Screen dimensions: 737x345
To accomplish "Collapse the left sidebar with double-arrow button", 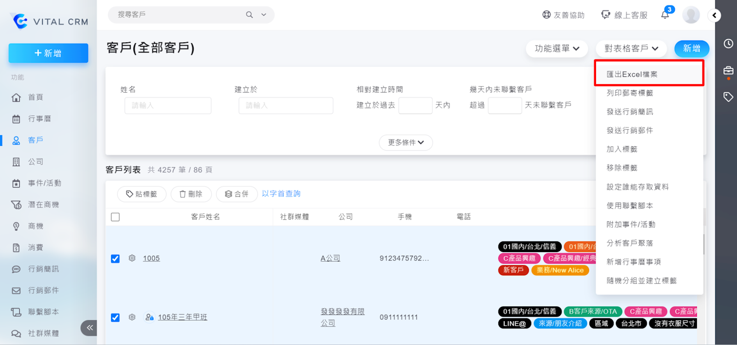I will (x=89, y=328).
